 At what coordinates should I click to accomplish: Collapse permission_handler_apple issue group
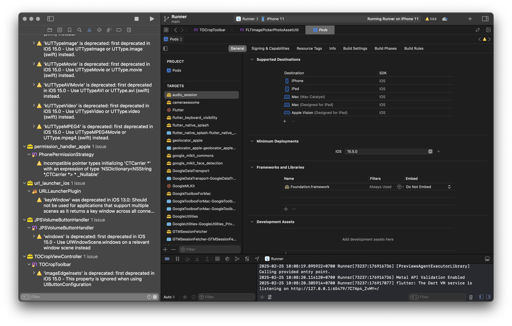click(24, 147)
